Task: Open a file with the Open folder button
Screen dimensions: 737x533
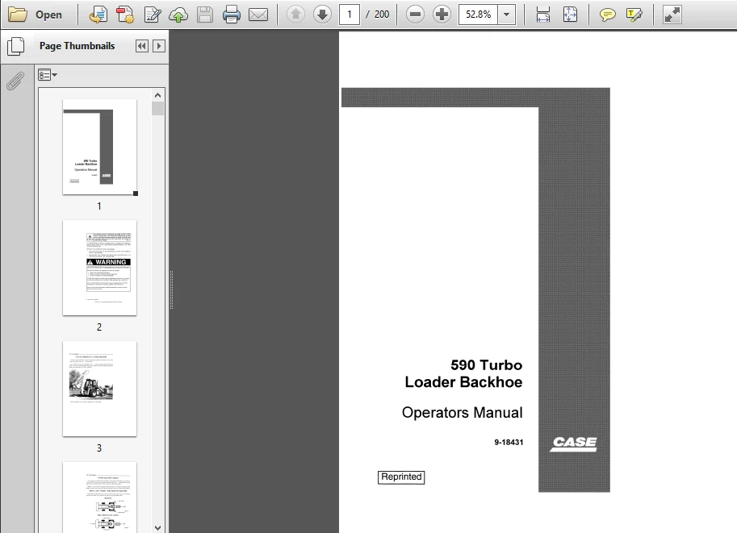Action: pos(36,15)
